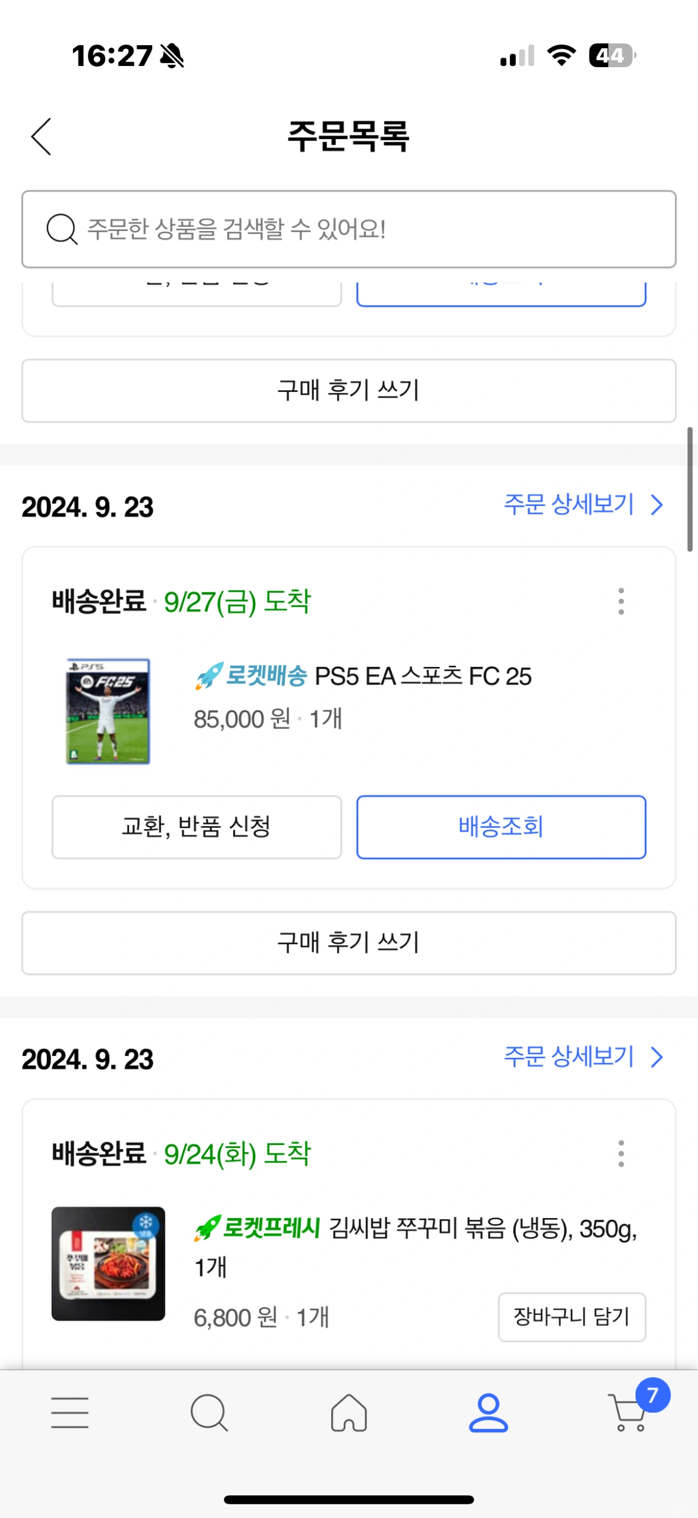Write a review via lower 구매 후기 쓰기
Image resolution: width=698 pixels, height=1518 pixels.
tap(349, 943)
